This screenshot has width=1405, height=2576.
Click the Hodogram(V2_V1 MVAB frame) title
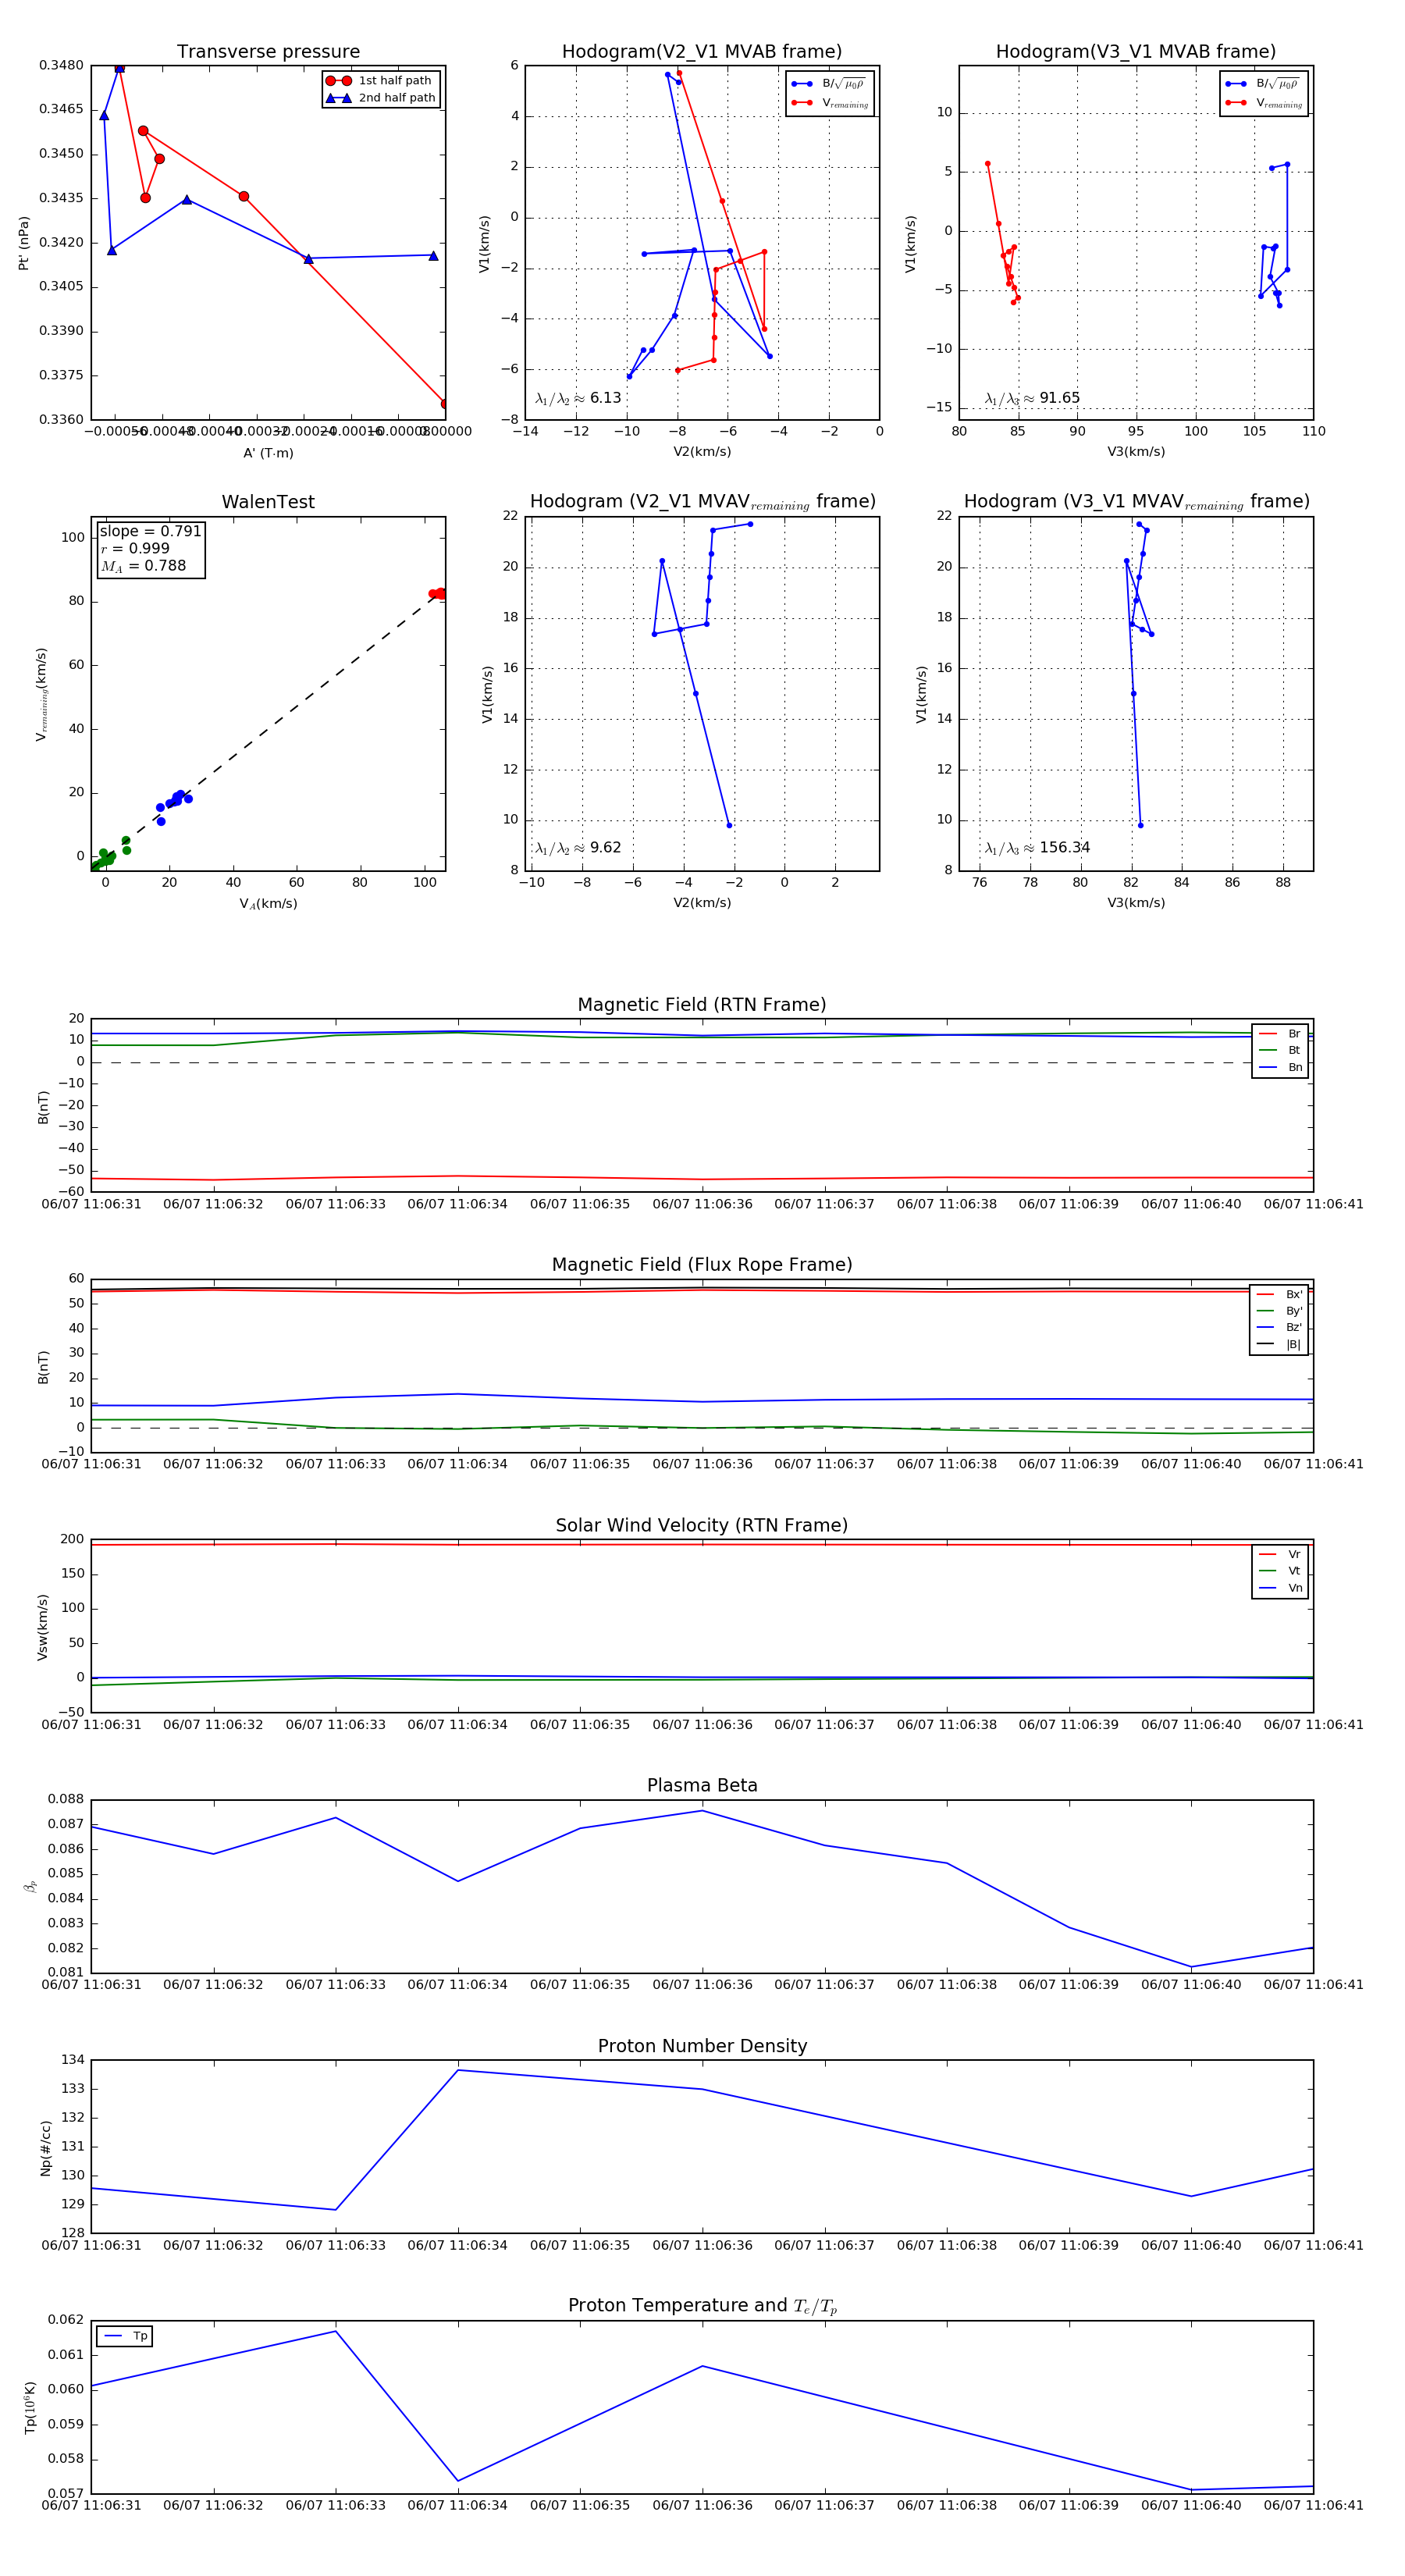(x=702, y=52)
